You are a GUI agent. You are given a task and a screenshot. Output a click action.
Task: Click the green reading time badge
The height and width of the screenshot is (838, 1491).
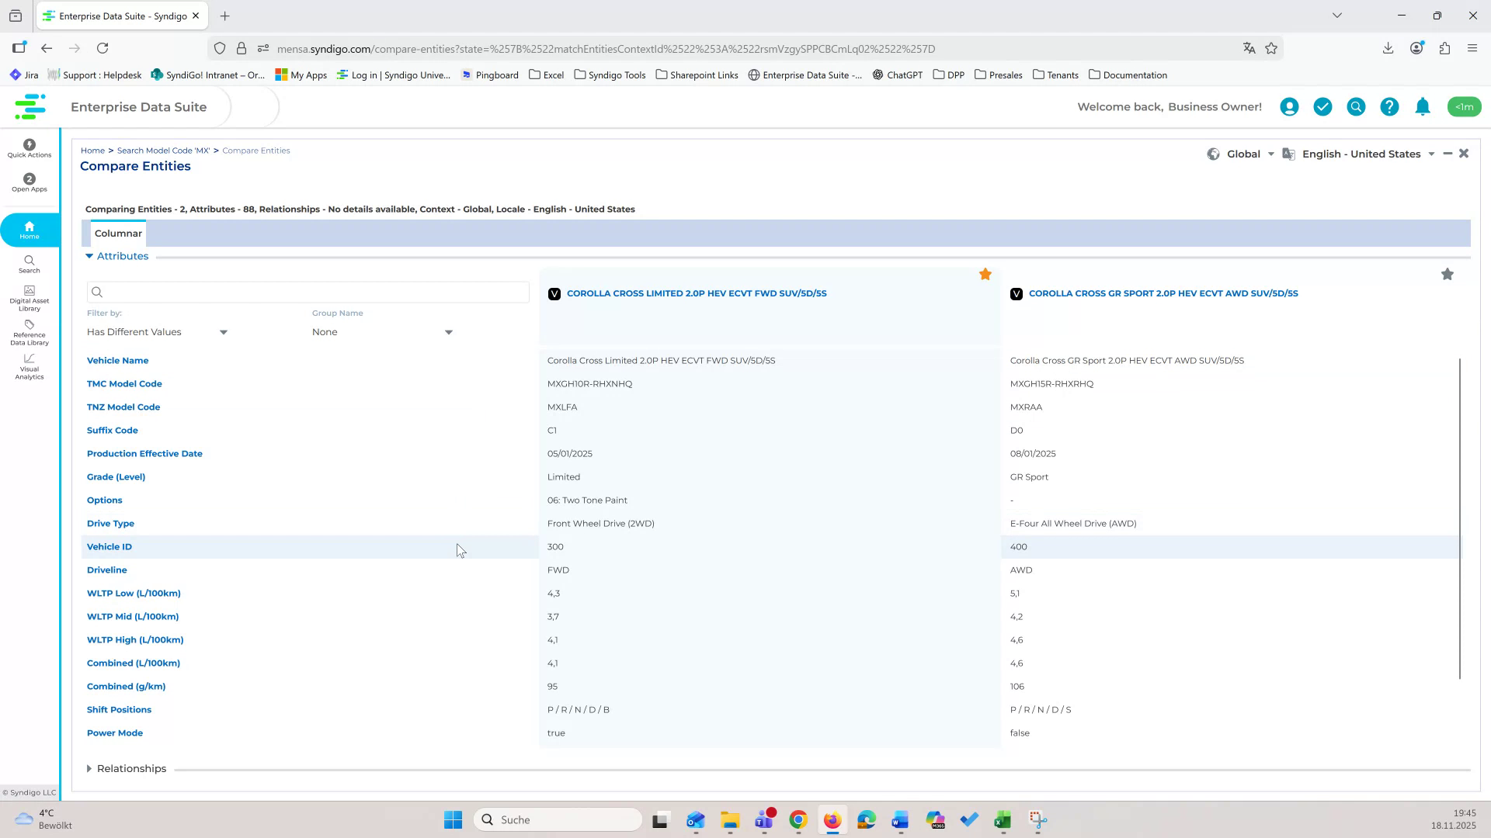point(1465,106)
